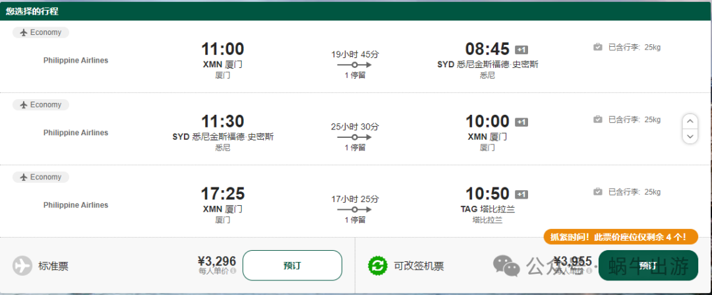Click the 17小时 25分 duration text
Screen dimensions: 712x295
(x=355, y=199)
